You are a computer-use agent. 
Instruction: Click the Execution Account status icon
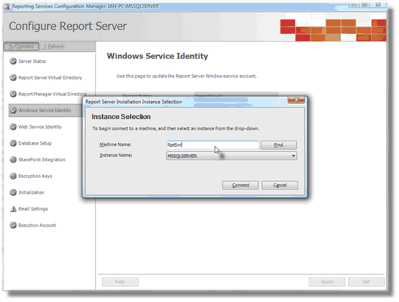[x=13, y=225]
